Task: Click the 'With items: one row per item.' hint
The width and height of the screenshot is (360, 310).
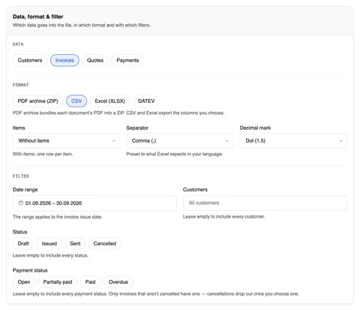Action: (43, 154)
